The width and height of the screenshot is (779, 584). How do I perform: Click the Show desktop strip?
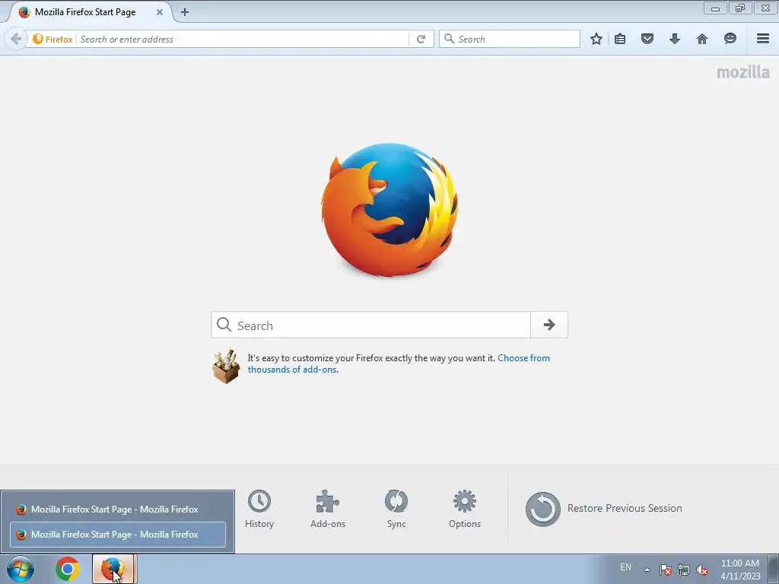tap(774, 569)
